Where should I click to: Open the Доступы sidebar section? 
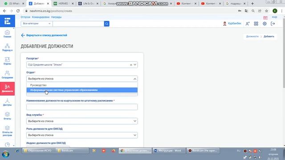[7, 102]
